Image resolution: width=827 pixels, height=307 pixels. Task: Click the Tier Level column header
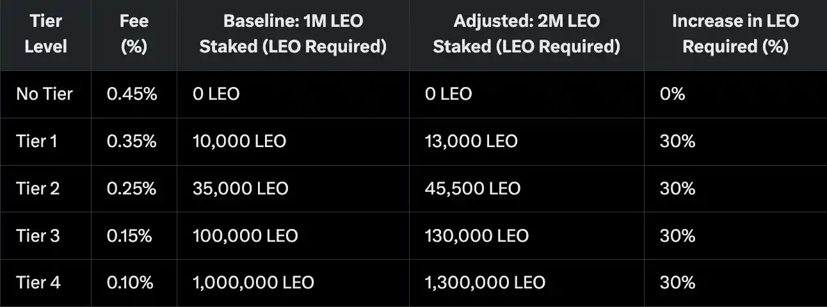[x=45, y=34]
